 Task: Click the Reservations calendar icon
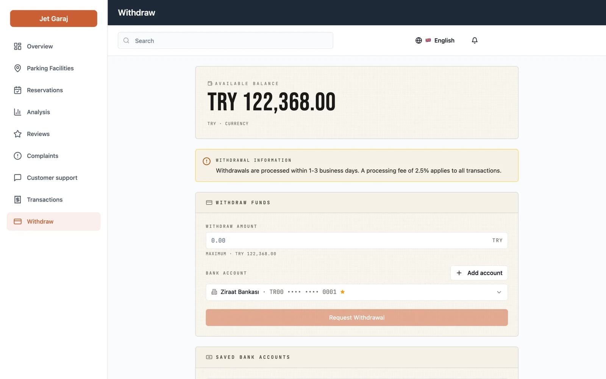tap(17, 90)
